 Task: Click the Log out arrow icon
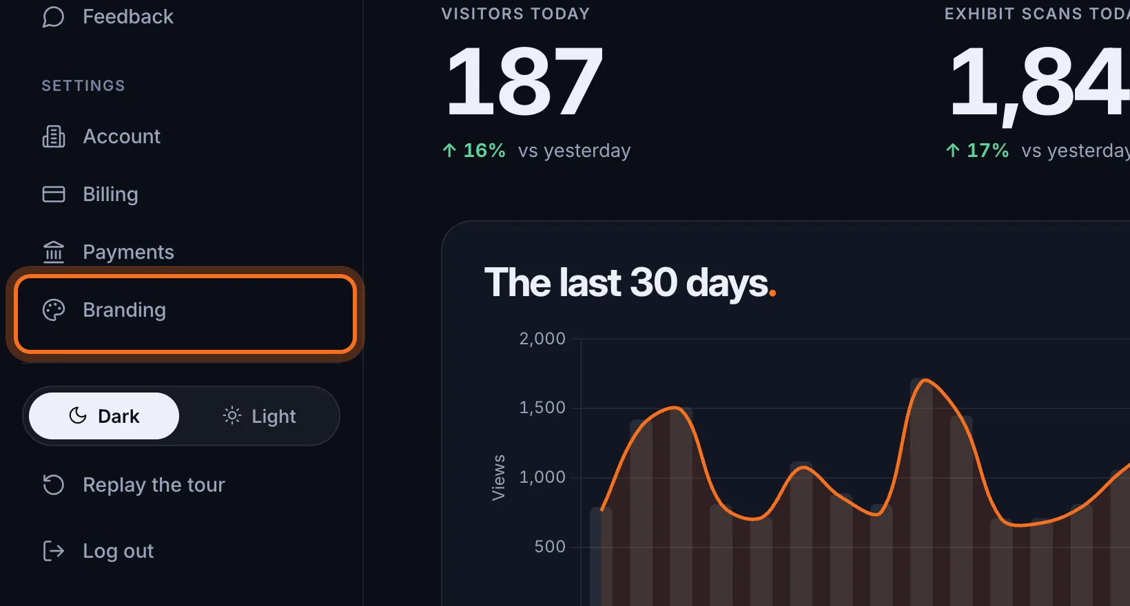pos(53,551)
